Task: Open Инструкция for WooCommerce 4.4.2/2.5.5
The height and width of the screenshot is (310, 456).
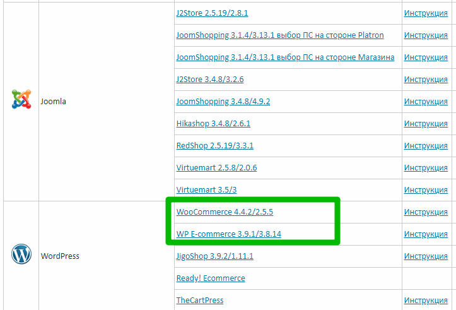Action: coord(426,212)
